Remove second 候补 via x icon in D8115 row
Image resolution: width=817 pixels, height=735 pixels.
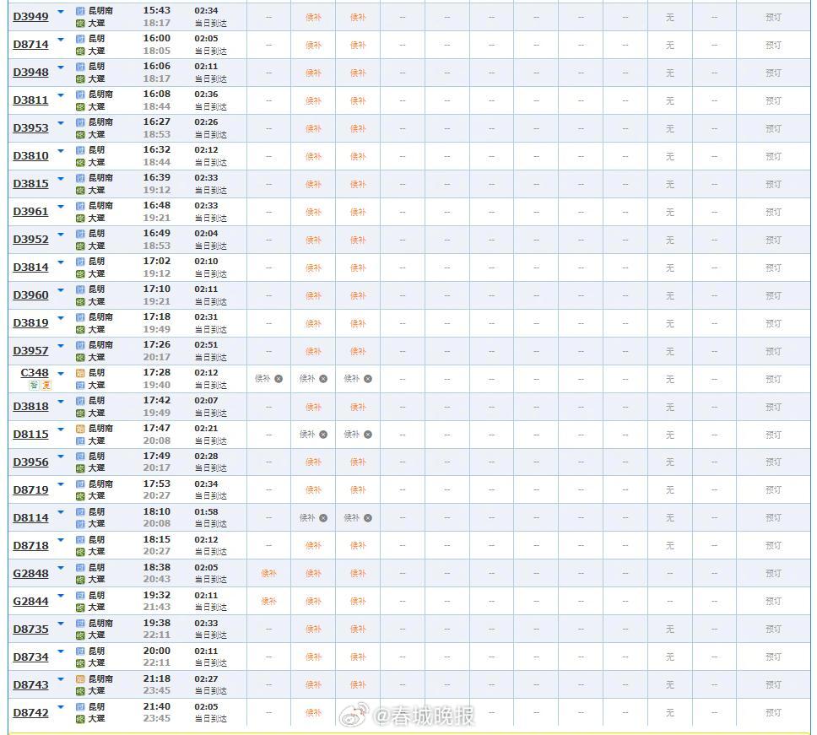(x=368, y=435)
